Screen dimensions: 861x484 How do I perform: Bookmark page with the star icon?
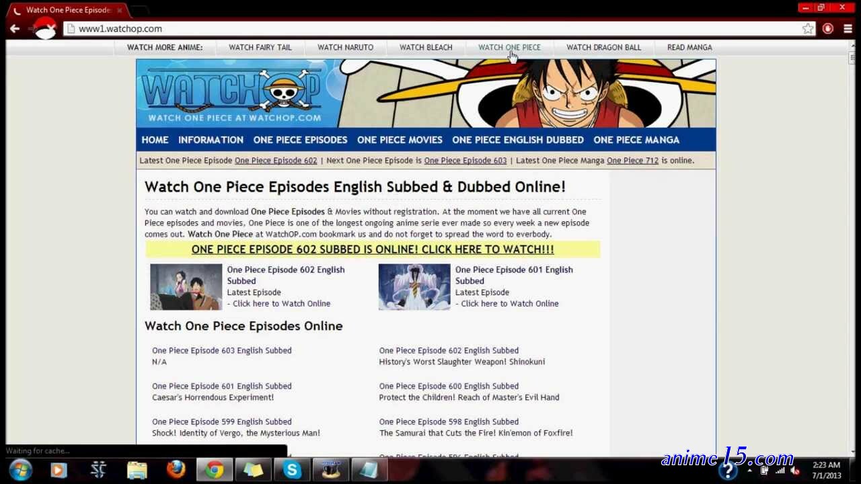pyautogui.click(x=808, y=28)
